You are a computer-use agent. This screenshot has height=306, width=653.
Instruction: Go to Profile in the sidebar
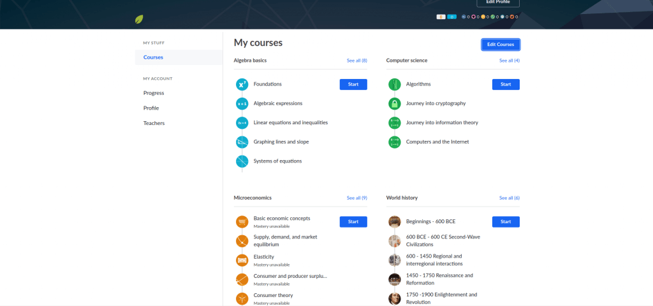coord(151,108)
